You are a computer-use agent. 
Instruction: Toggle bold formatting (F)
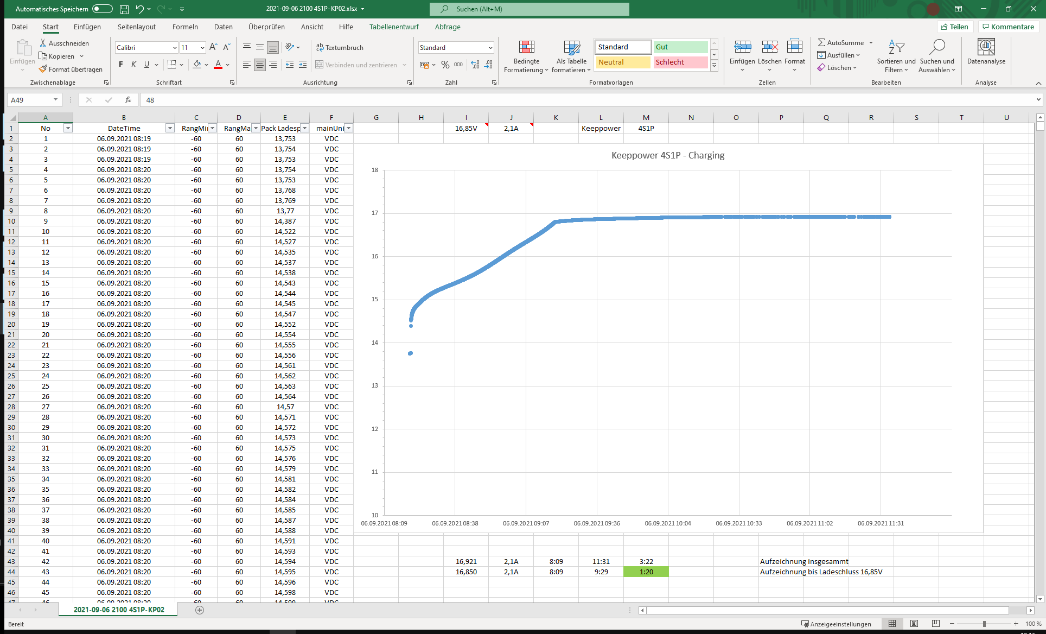tap(120, 65)
